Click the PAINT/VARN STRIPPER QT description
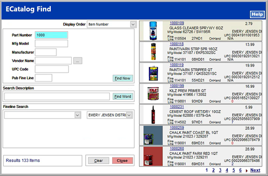Screen dimensions: 268x176 [x=191, y=70]
